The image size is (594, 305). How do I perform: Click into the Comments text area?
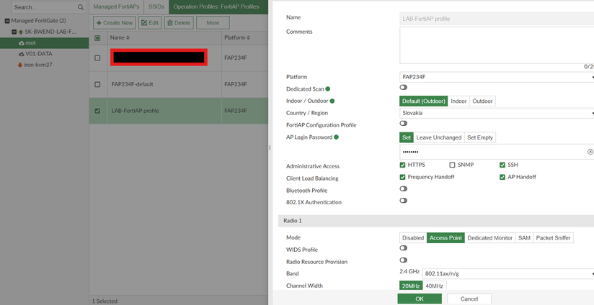coord(497,45)
